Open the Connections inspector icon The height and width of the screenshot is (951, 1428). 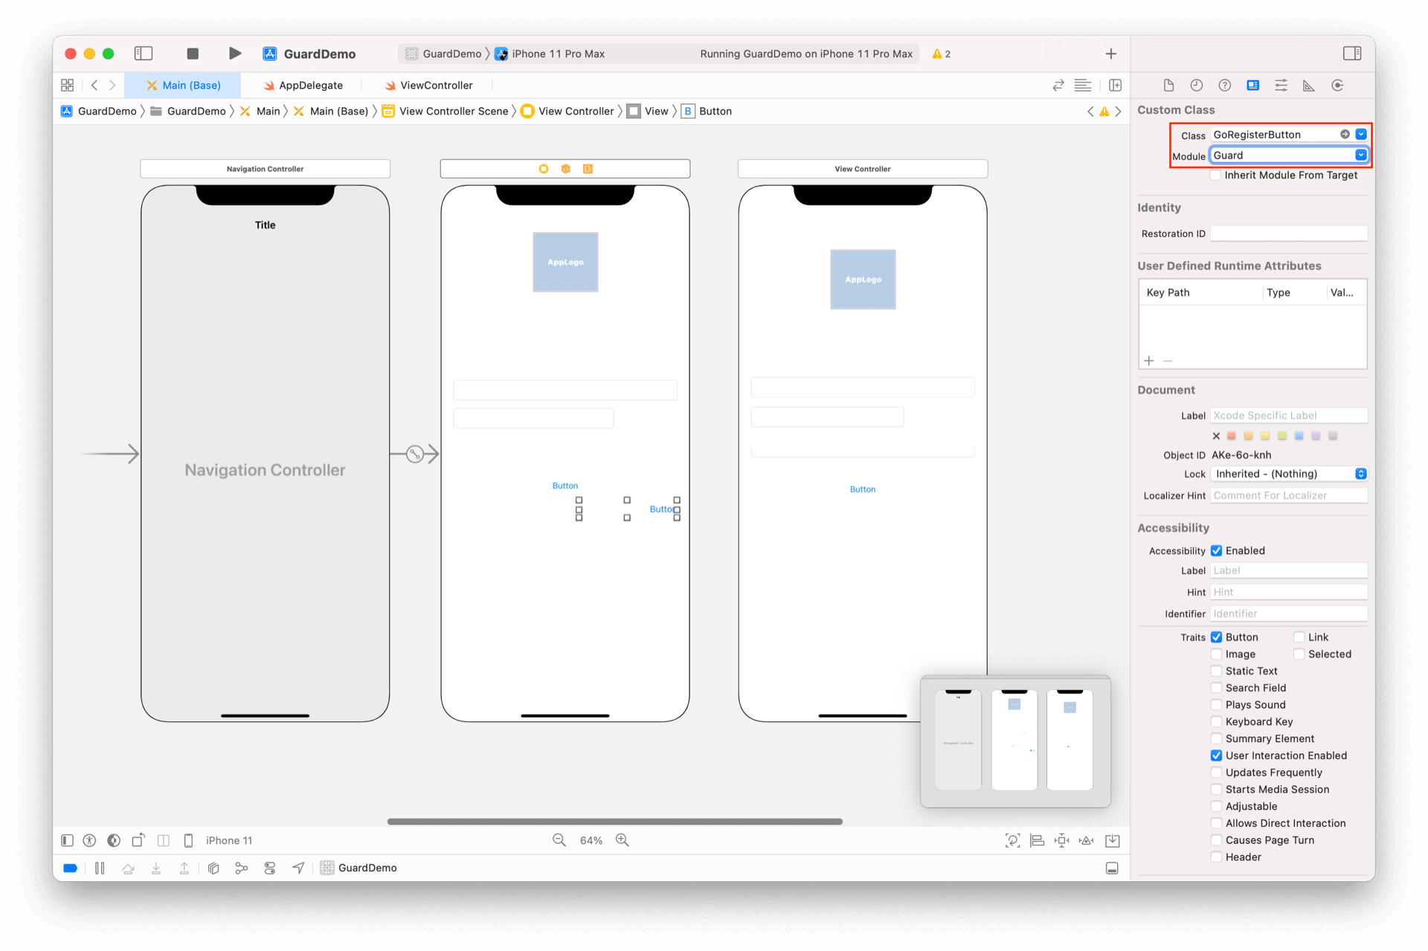[1337, 86]
